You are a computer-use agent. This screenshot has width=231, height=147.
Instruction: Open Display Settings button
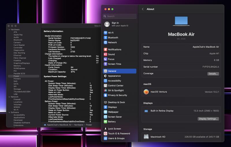(x=208, y=119)
